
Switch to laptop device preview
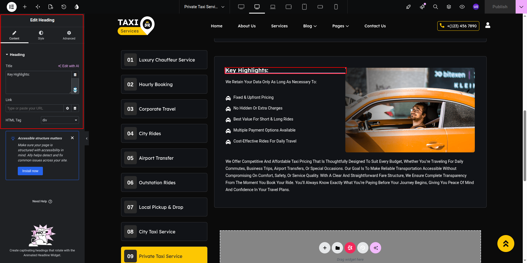(x=273, y=7)
